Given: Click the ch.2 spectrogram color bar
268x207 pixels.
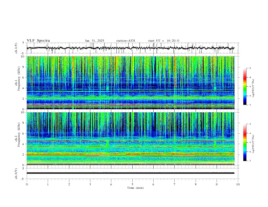Looking at the screenshot, I should tap(245, 142).
